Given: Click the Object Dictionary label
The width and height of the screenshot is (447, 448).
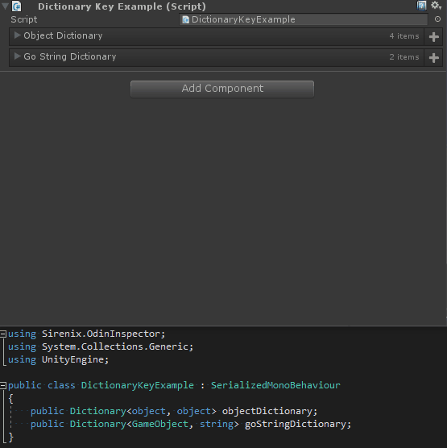Looking at the screenshot, I should (x=63, y=35).
